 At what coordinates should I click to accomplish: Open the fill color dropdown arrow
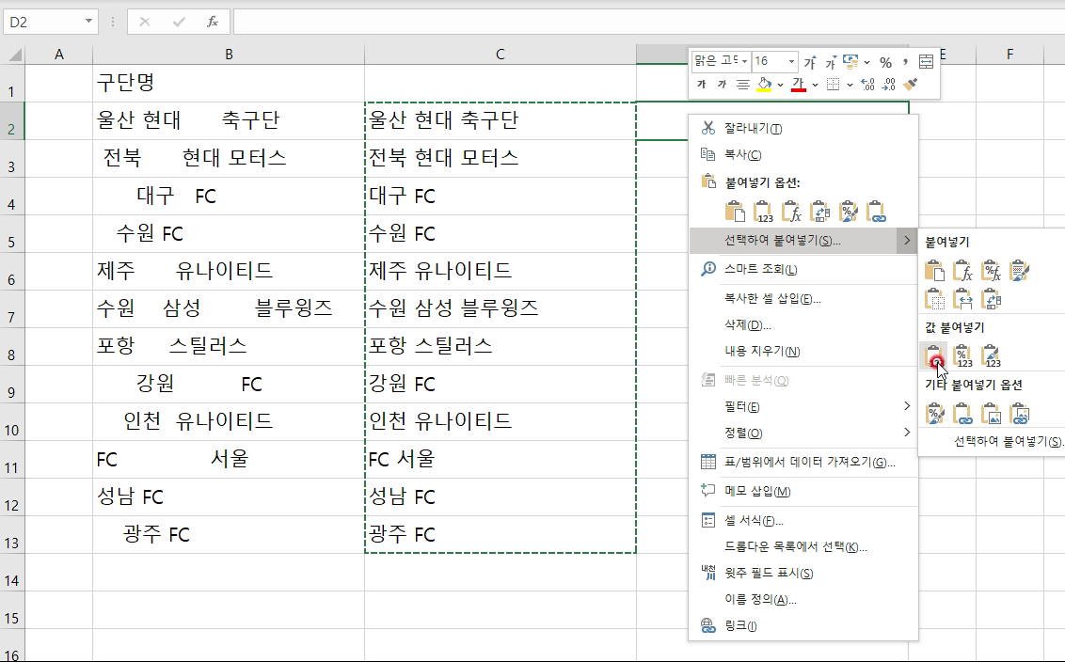tap(781, 85)
